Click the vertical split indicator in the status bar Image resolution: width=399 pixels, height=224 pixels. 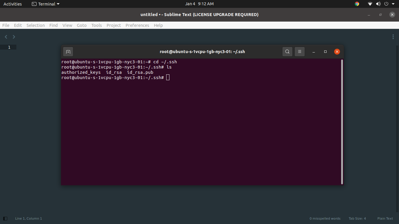click(x=5, y=218)
